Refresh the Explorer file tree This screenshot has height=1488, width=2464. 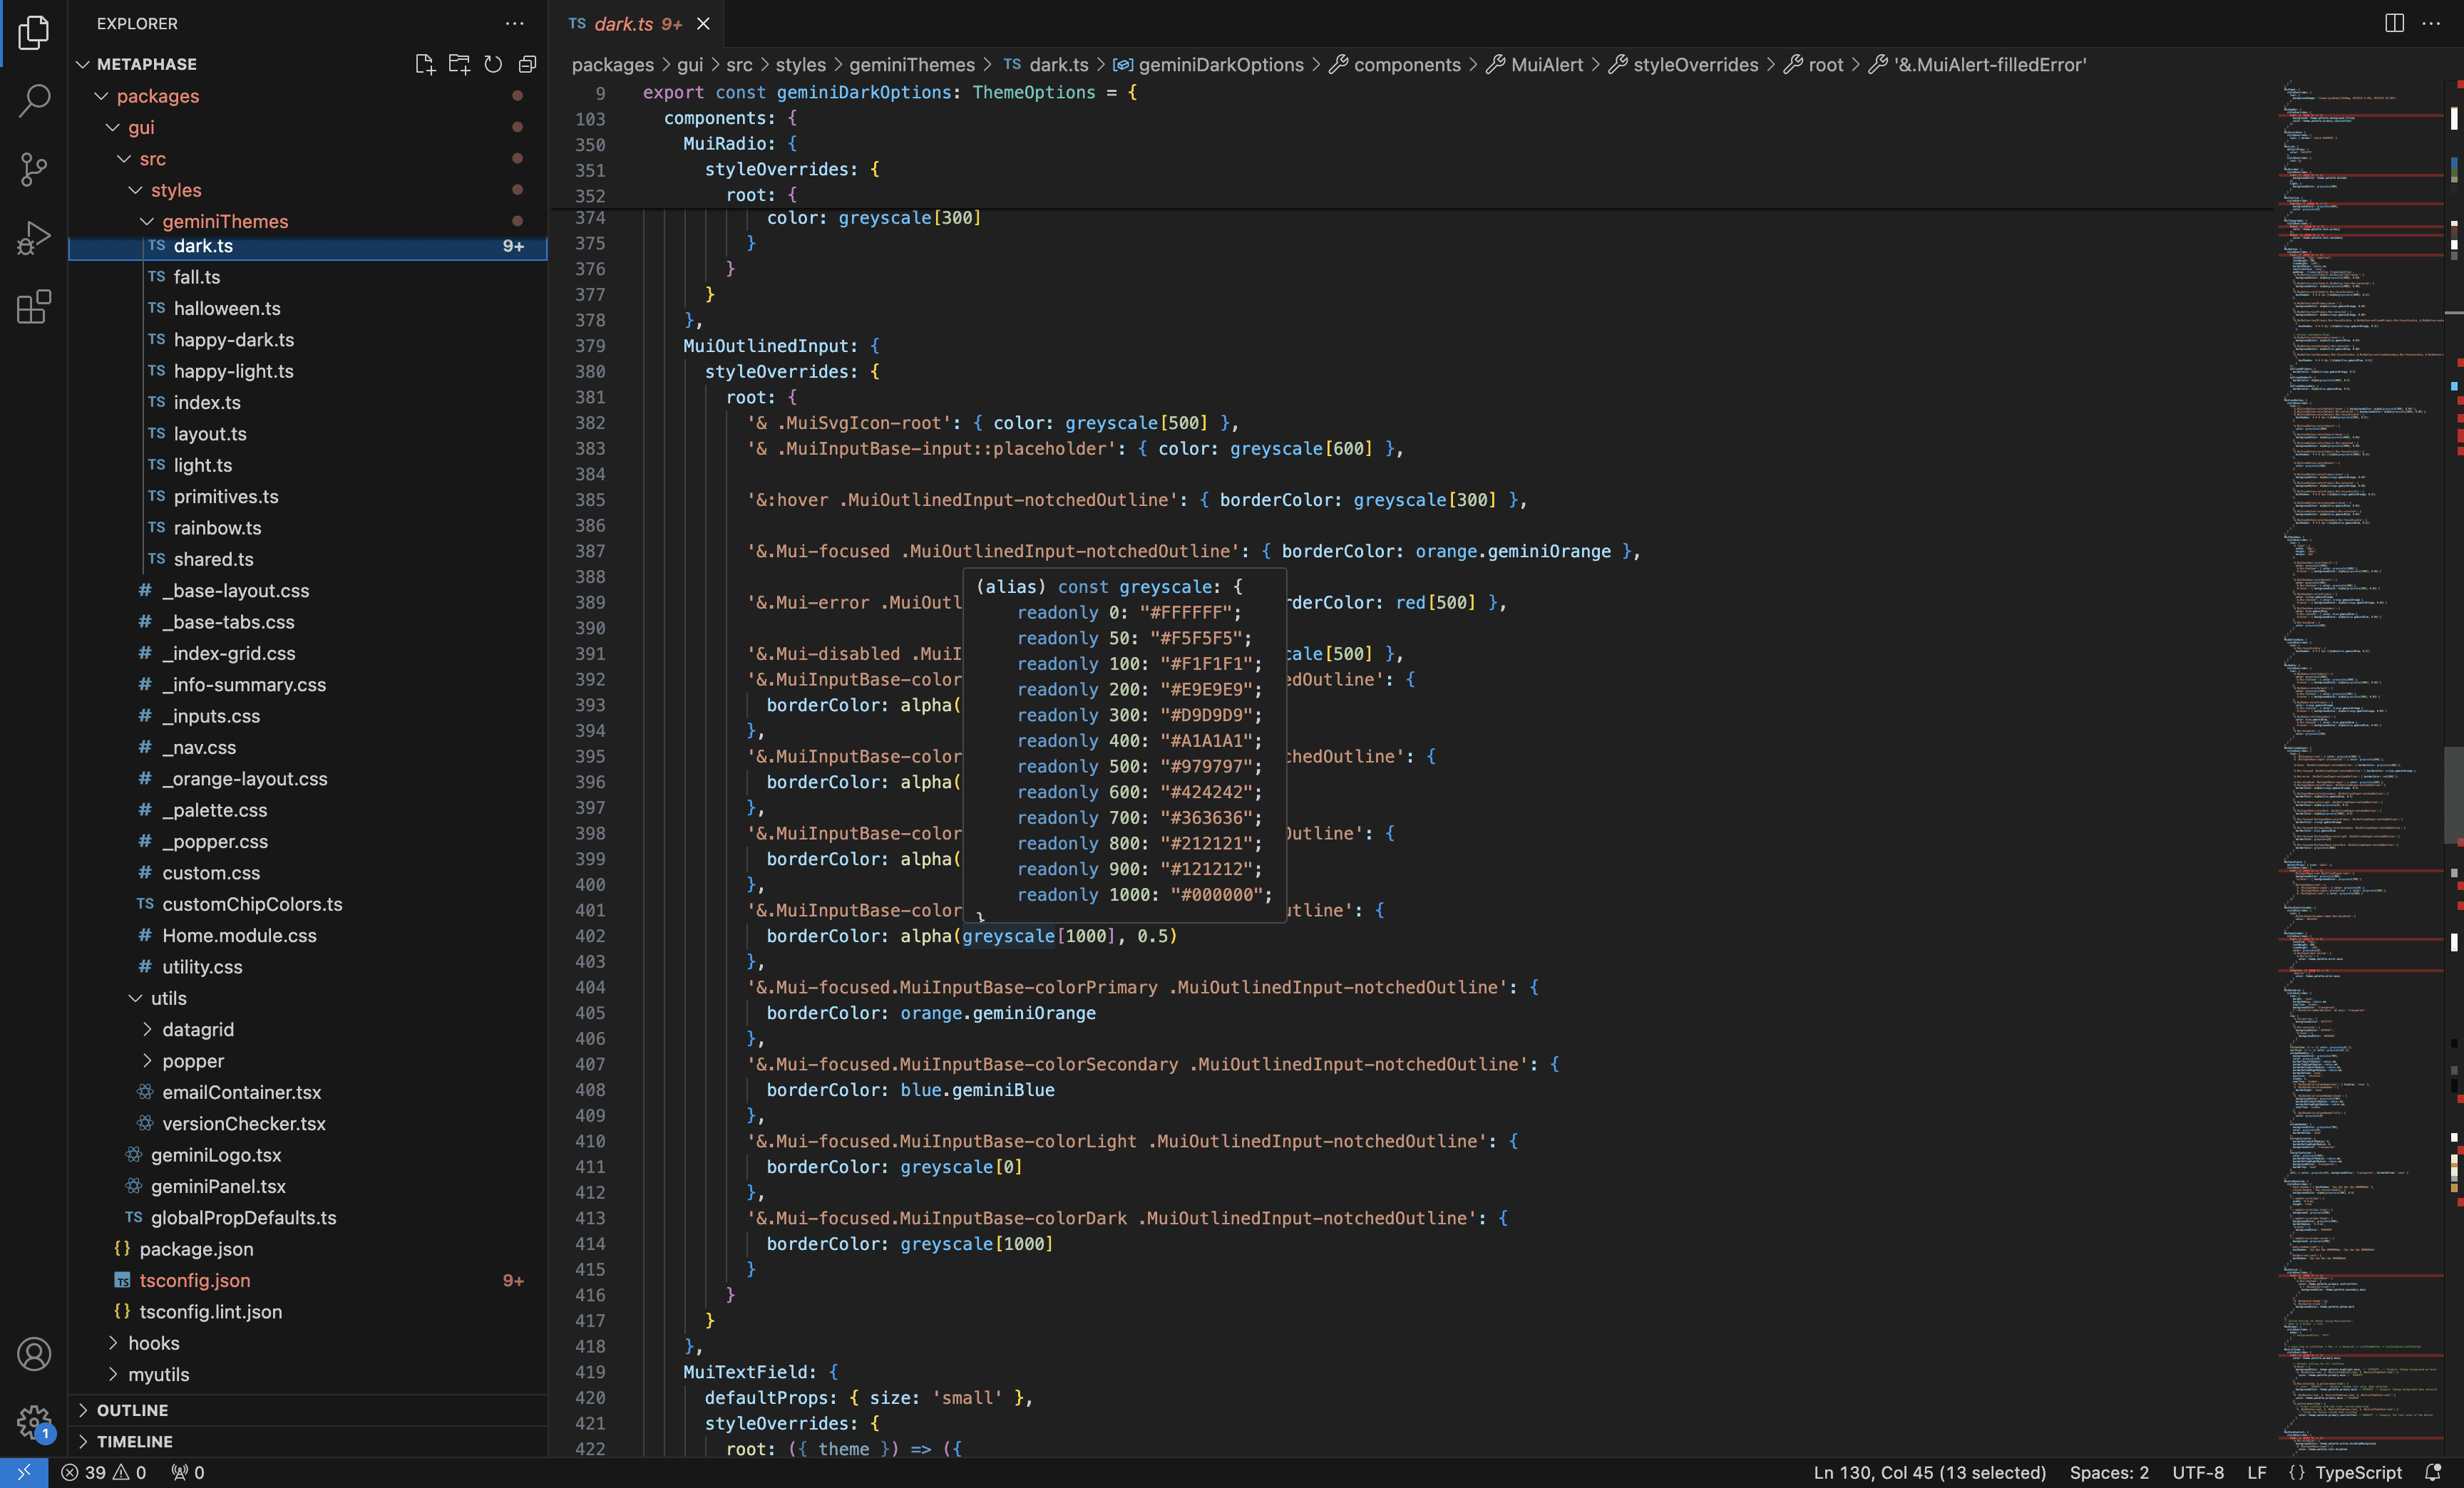(x=493, y=64)
